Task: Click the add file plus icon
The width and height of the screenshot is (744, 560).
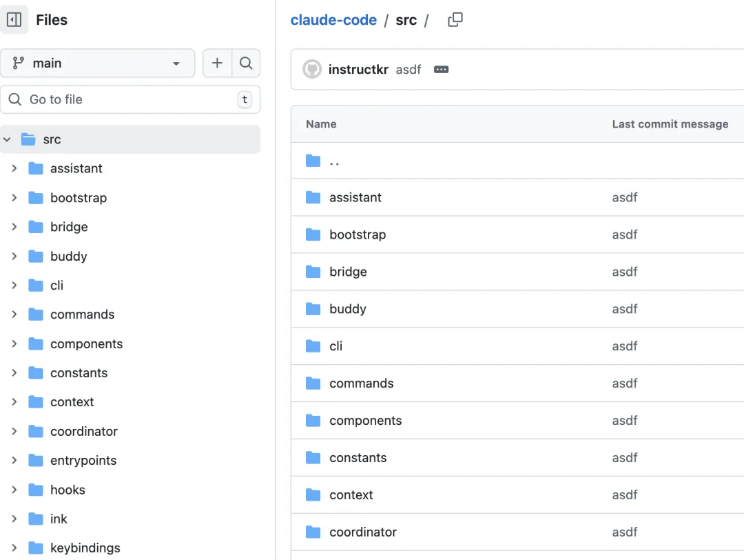Action: [x=217, y=63]
